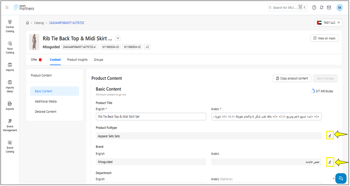
Task: Switch to the Product Insights tab
Action: [x=77, y=60]
